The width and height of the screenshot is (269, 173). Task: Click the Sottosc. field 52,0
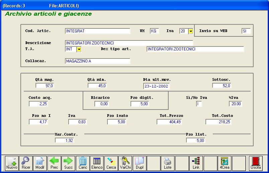tap(221, 85)
